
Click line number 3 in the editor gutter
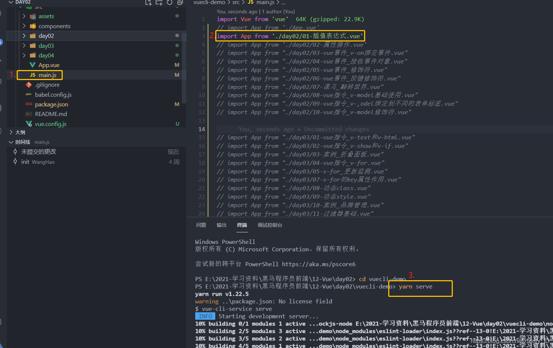[203, 36]
